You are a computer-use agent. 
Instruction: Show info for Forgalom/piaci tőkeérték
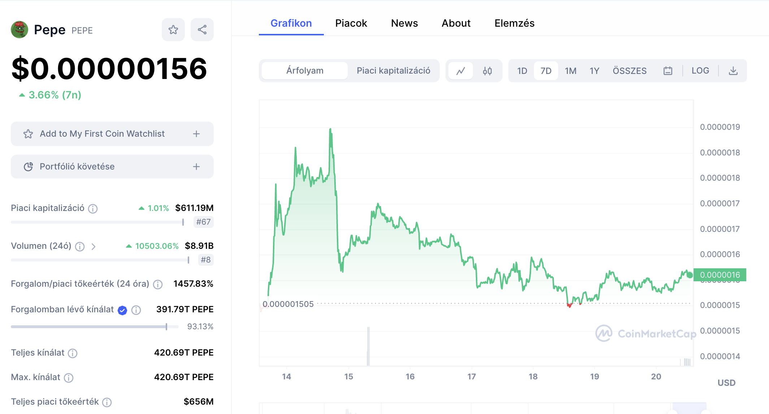[158, 284]
